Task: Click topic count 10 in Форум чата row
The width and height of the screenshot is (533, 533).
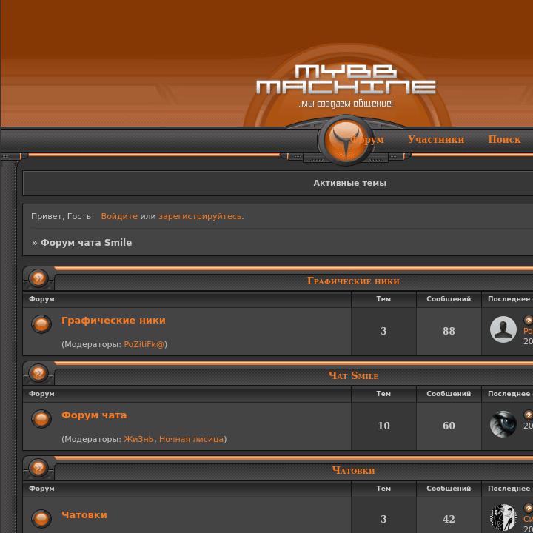Action: 383,426
